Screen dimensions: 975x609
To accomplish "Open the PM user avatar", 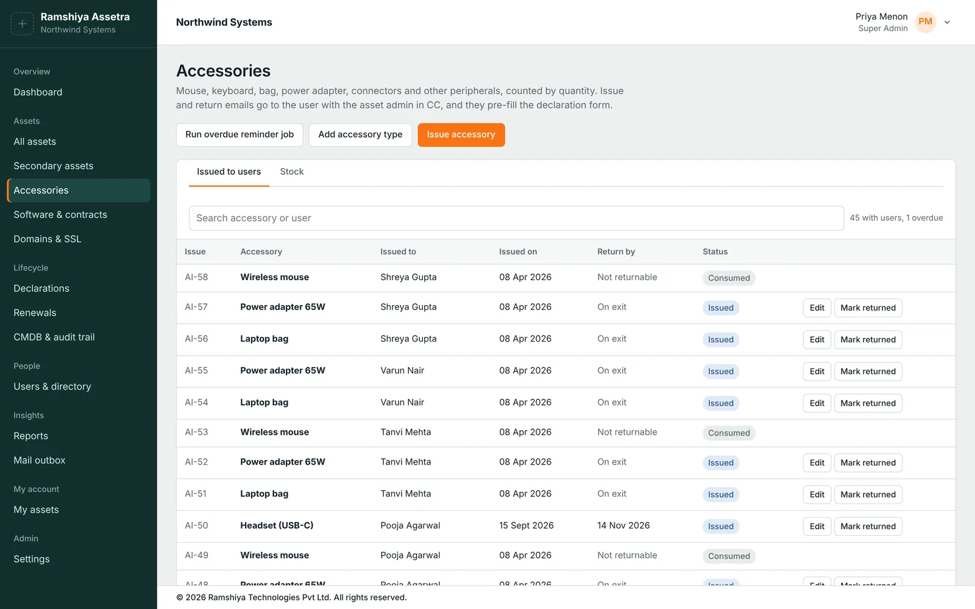I will tap(925, 22).
